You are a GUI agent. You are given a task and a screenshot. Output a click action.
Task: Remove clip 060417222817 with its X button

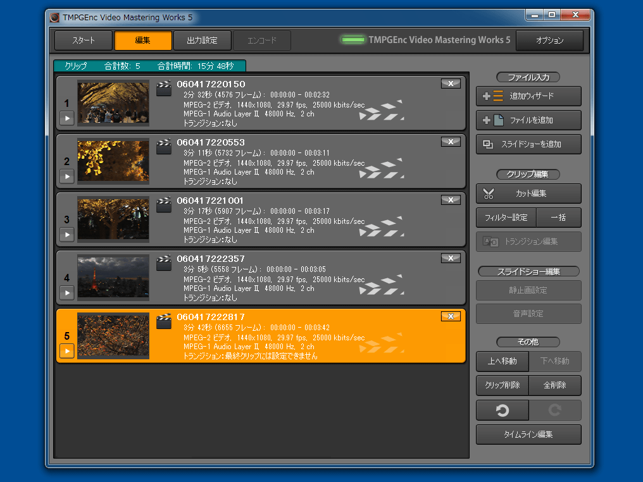pos(451,316)
